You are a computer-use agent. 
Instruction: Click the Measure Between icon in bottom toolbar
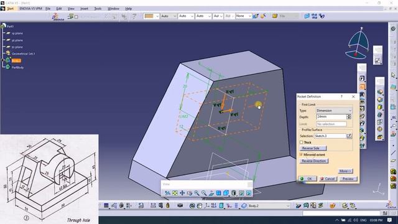153,205
